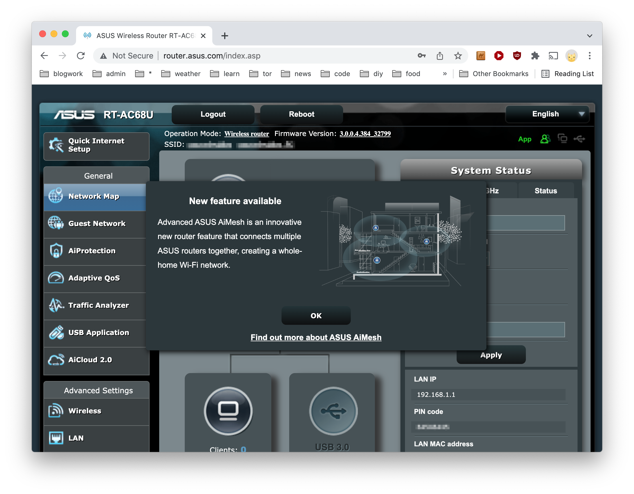This screenshot has height=494, width=634.
Task: Open the tab search dropdown arrow
Action: point(589,36)
